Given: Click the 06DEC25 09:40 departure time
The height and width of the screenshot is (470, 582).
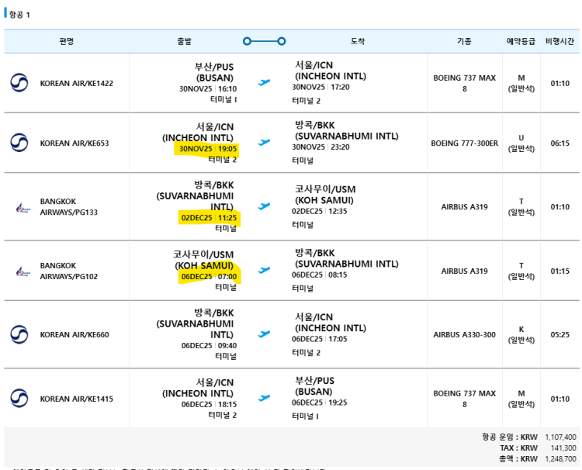Looking at the screenshot, I should [x=209, y=346].
